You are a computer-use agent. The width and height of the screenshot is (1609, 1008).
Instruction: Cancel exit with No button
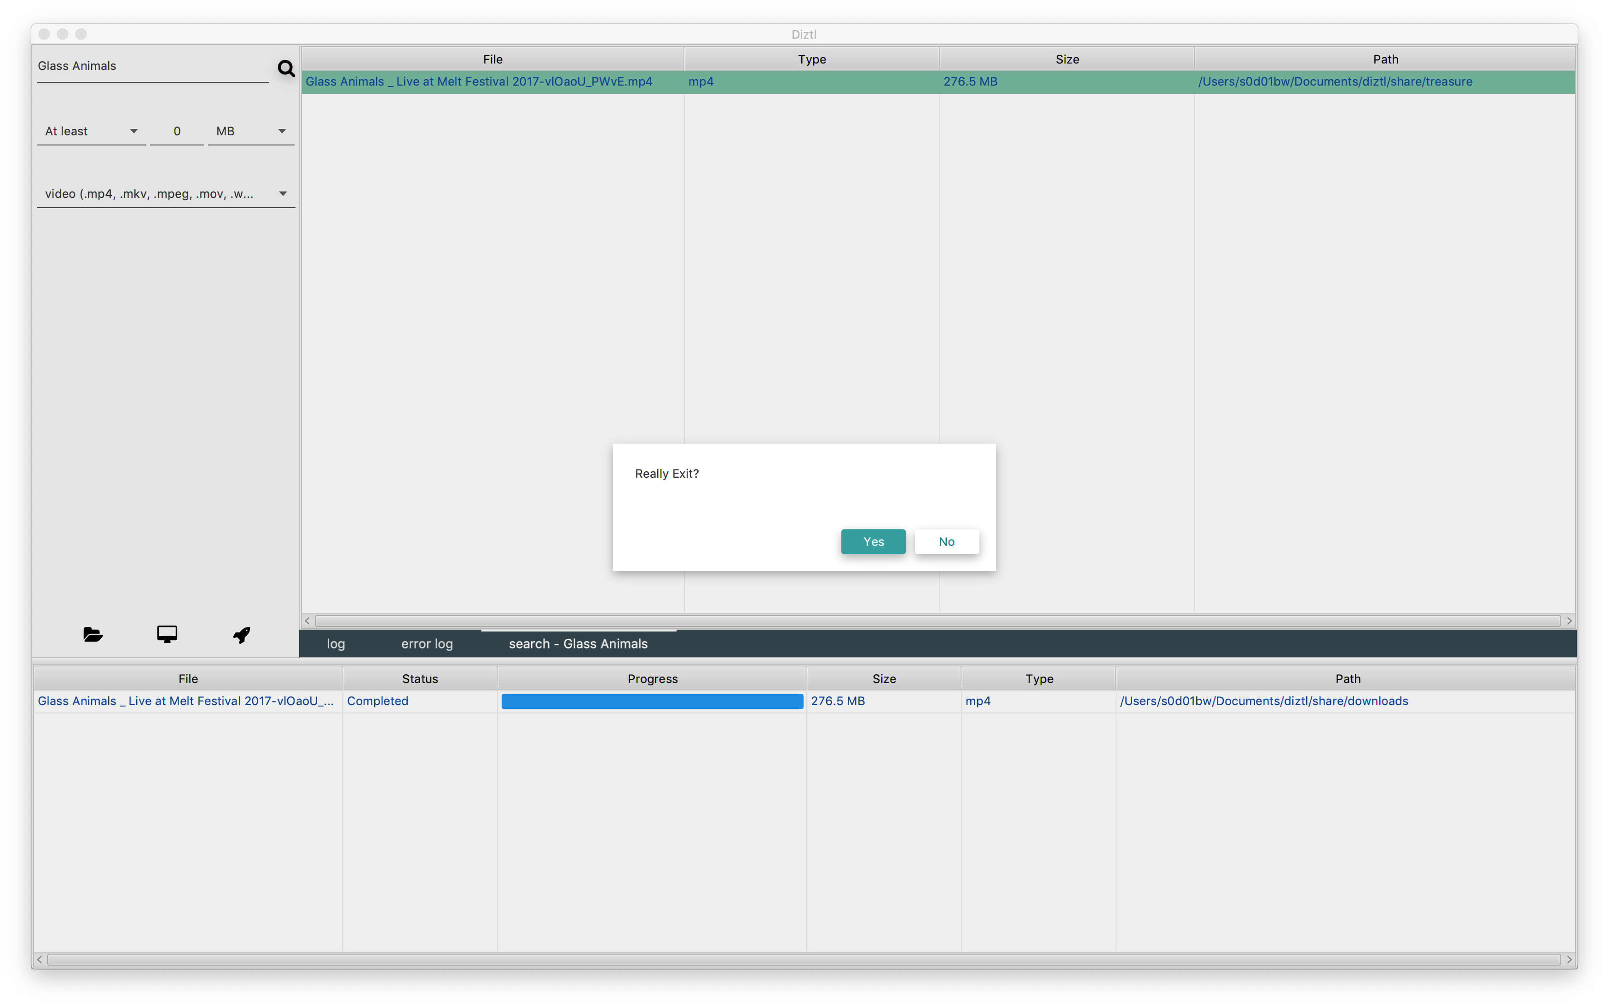[x=946, y=541]
